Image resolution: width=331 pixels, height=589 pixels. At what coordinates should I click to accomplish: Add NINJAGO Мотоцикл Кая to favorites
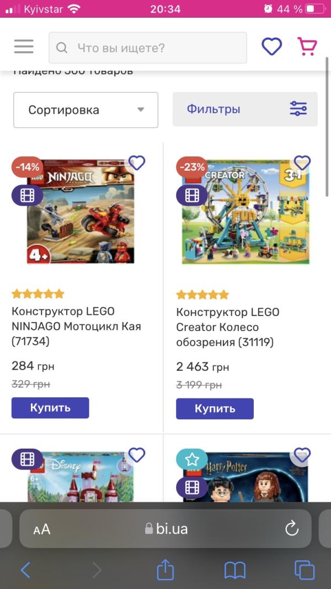point(137,162)
